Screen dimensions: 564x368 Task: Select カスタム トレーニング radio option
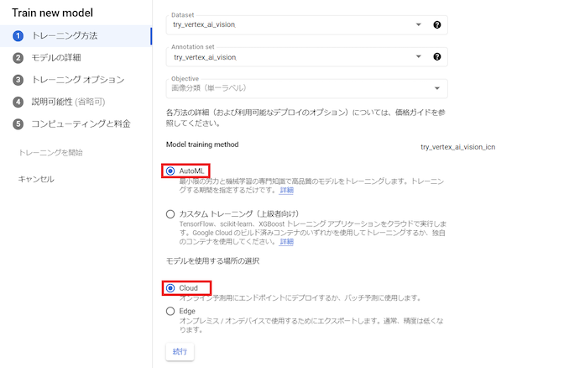pyautogui.click(x=170, y=214)
